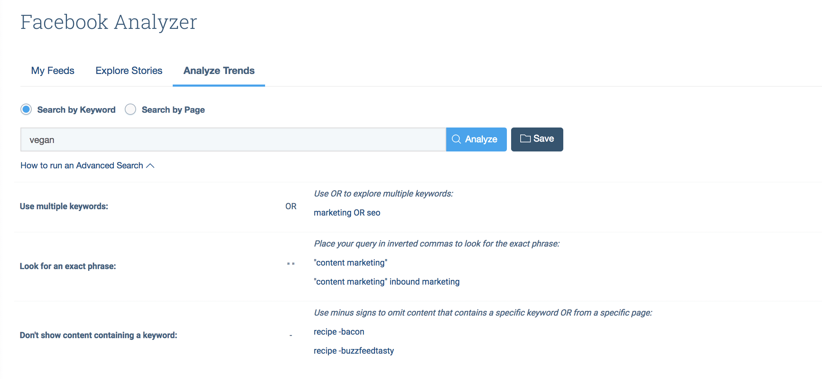Click the magnifier icon in the Analyze button
Screen dimensions: 822x379
pyautogui.click(x=456, y=139)
